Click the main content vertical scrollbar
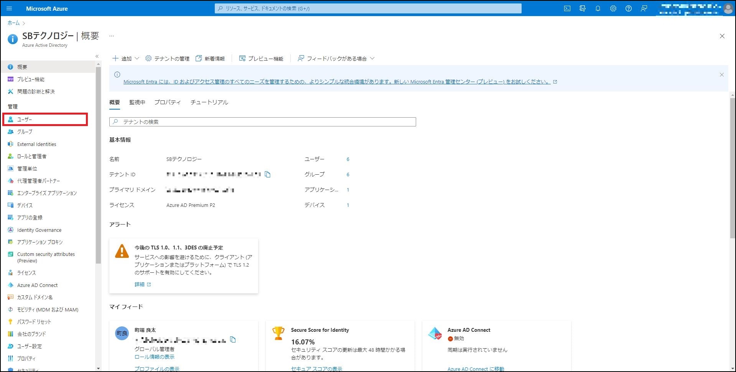Image resolution: width=736 pixels, height=372 pixels. click(x=733, y=169)
